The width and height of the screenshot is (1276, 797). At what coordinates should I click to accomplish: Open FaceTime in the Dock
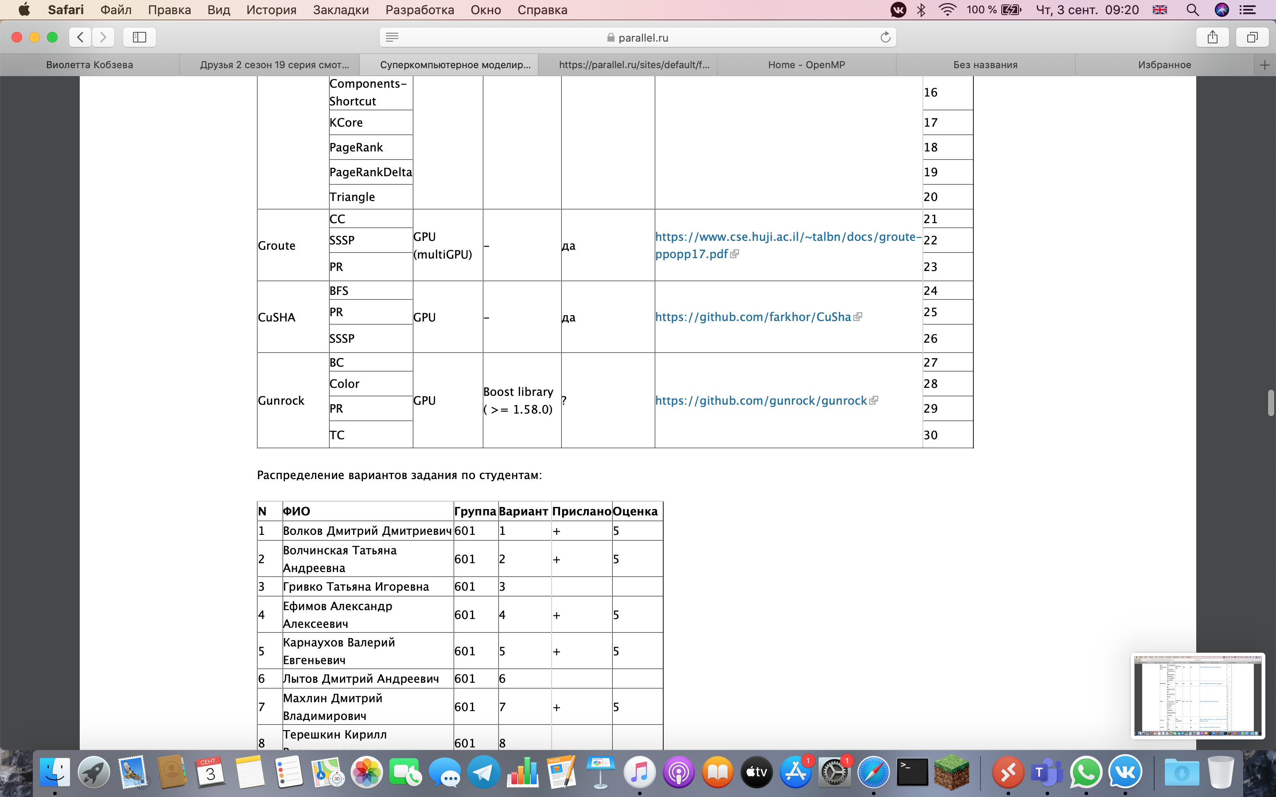click(405, 773)
